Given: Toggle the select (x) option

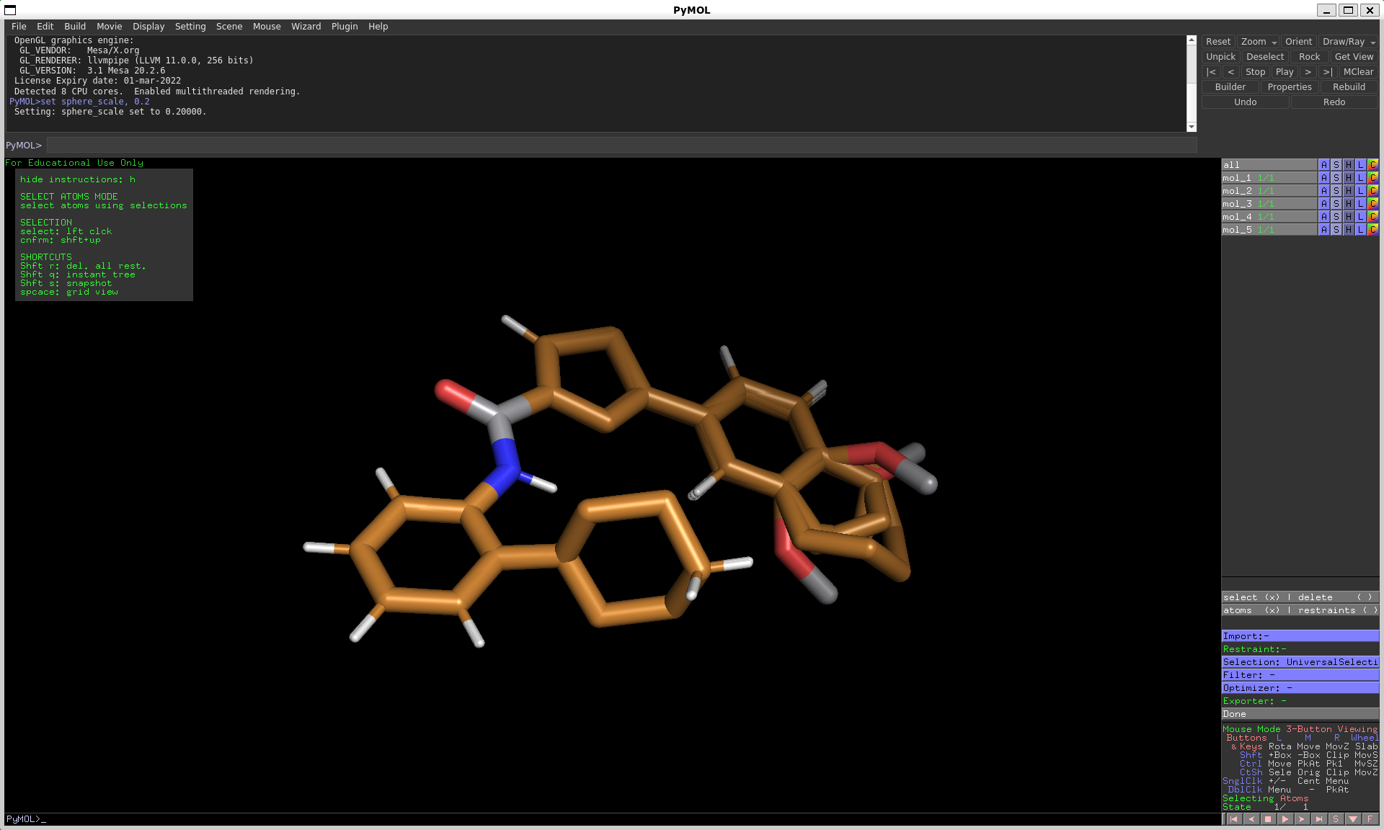Looking at the screenshot, I should [x=1252, y=597].
